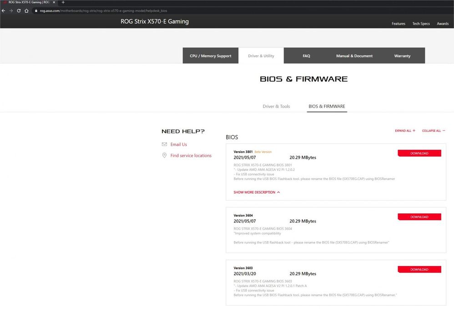Image resolution: width=454 pixels, height=309 pixels.
Task: Open the Tech Specs page link
Action: coord(421,24)
